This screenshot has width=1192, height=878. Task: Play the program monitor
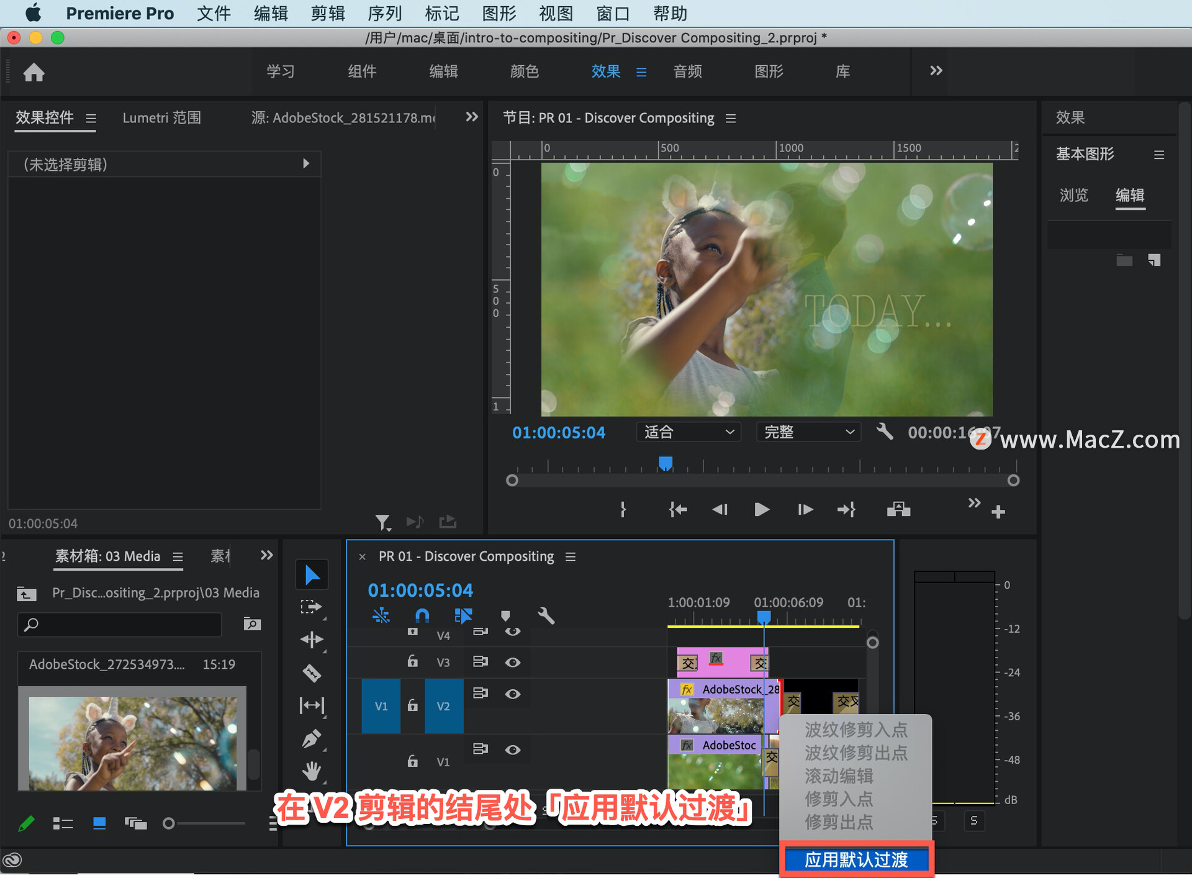(x=762, y=510)
